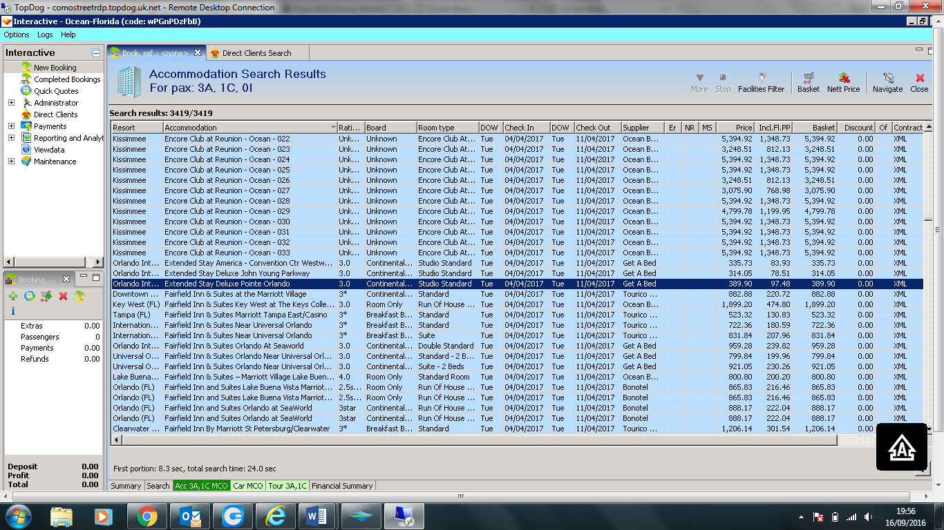The height and width of the screenshot is (530, 944).
Task: Expand the Maintenance tree node
Action: coord(11,161)
